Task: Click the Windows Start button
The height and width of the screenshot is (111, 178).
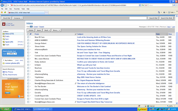Action: point(6,109)
